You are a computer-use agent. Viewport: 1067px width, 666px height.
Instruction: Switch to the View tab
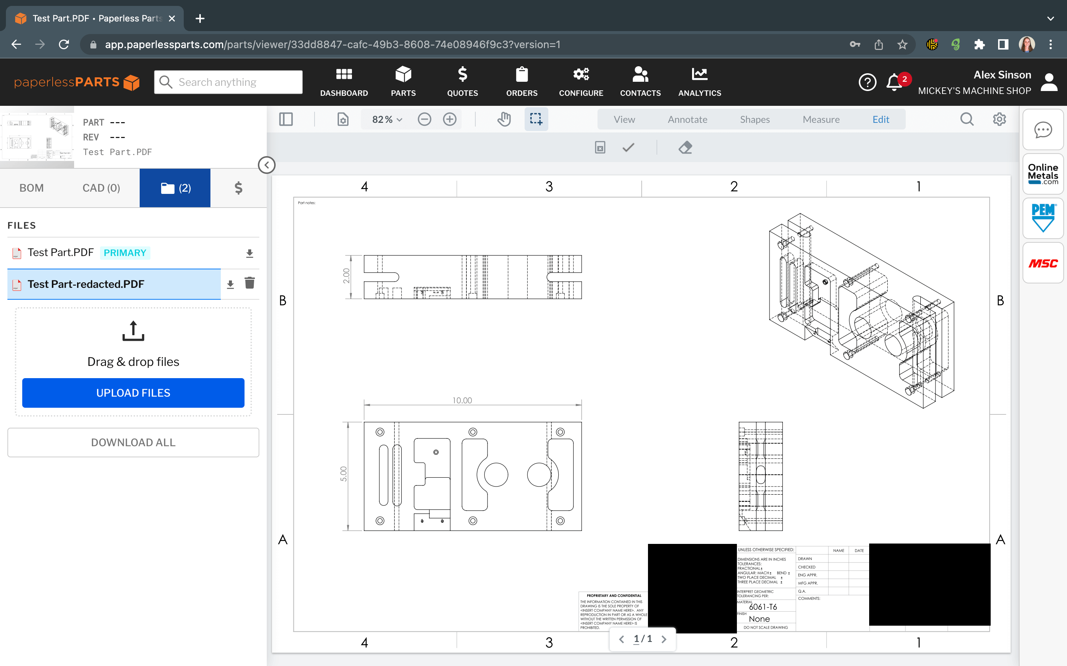(x=624, y=120)
